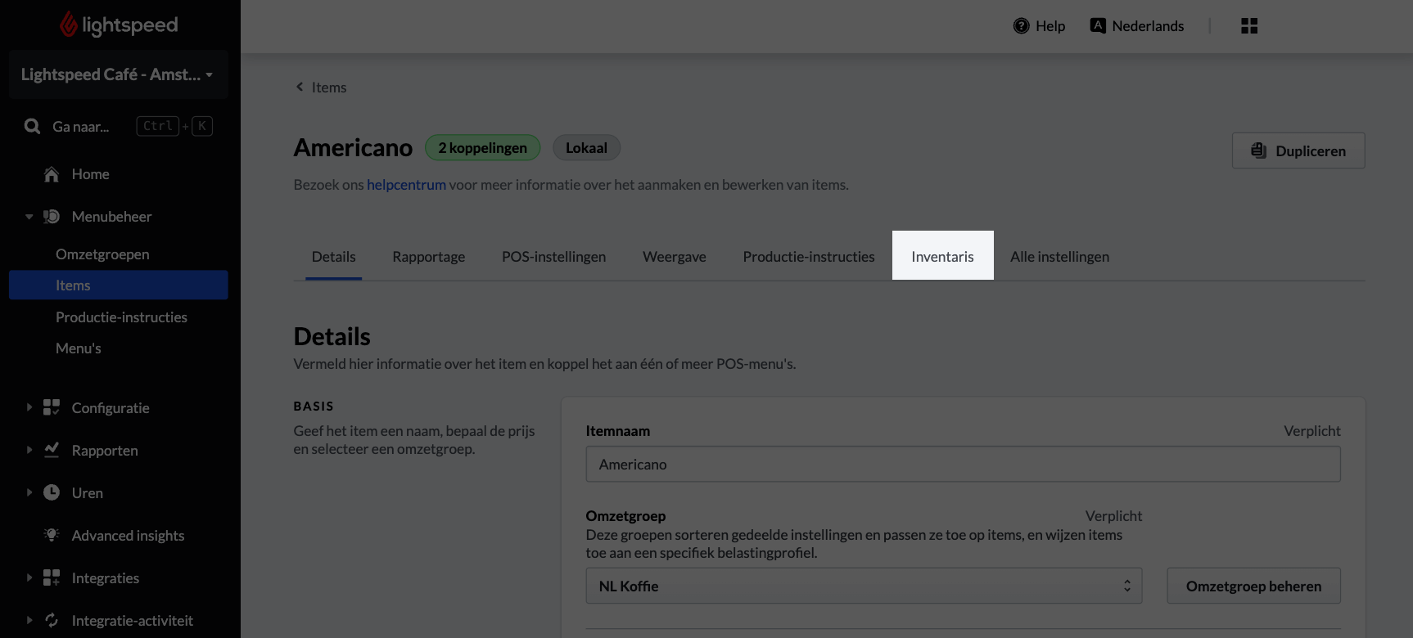Go back to the Items breadcrumb

(x=329, y=88)
